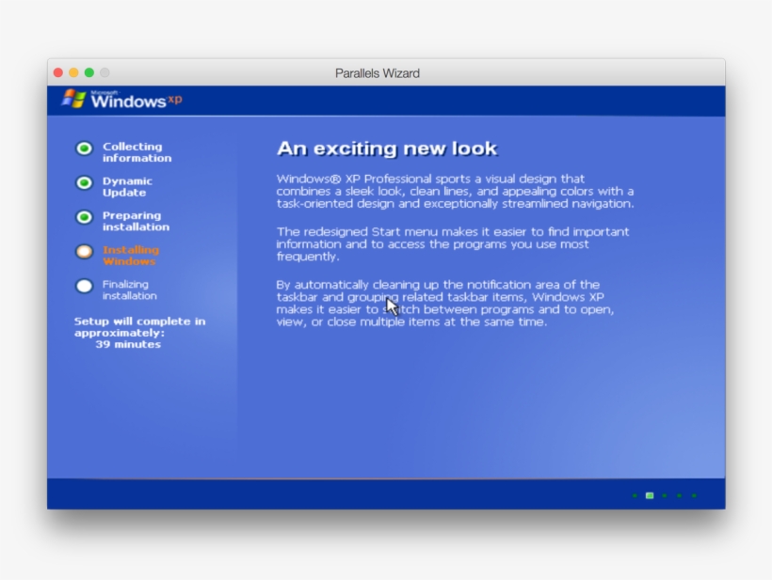This screenshot has height=580, width=772.
Task: Click the Installing Windows step indicator
Action: coord(84,252)
